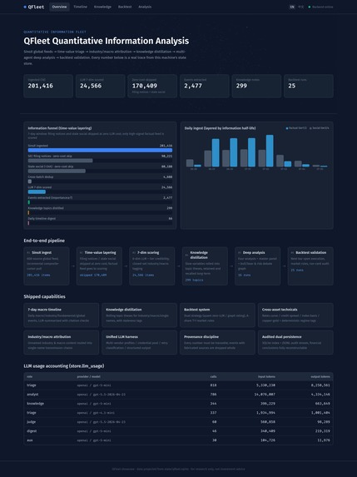357x477 pixels.
Task: Switch to the Timeline tab
Action: (80, 7)
